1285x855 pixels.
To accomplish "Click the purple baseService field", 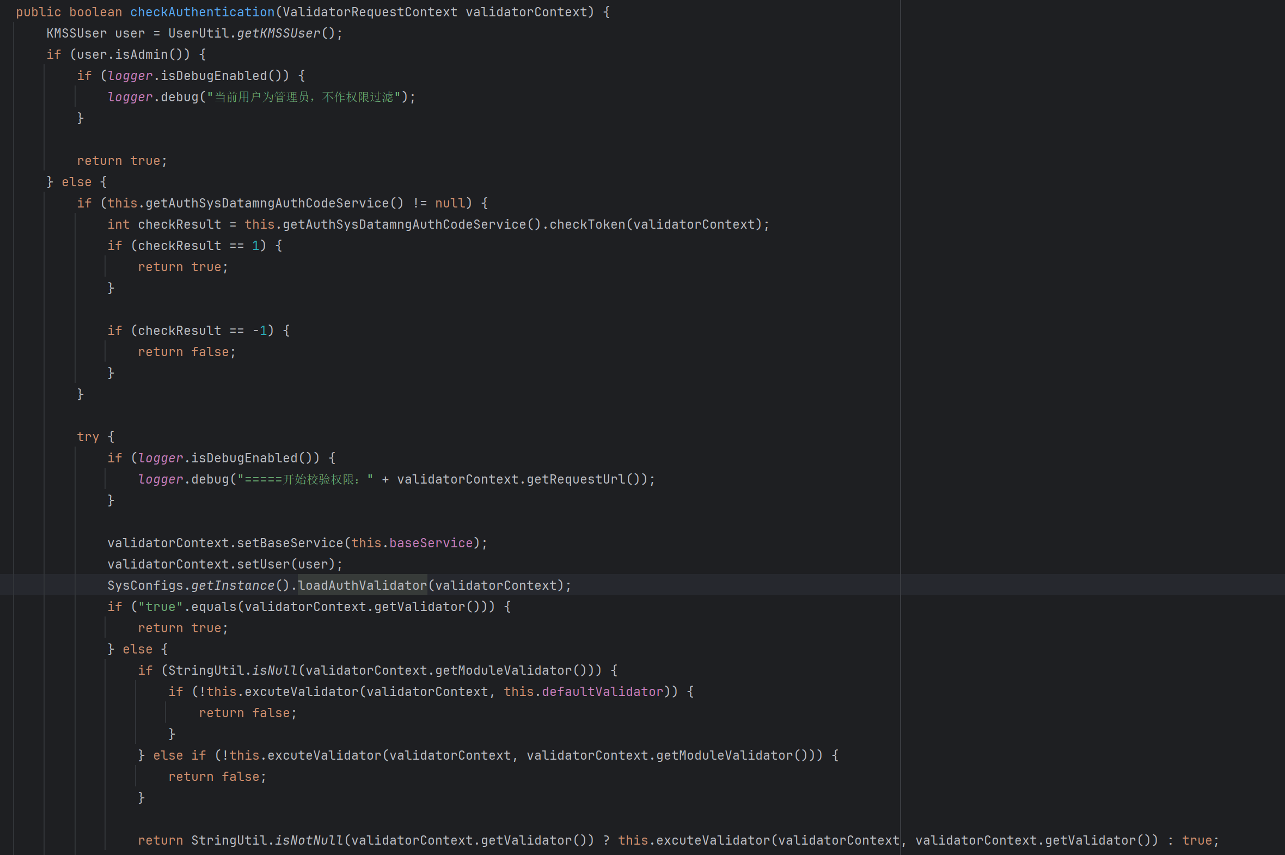I will click(x=431, y=543).
